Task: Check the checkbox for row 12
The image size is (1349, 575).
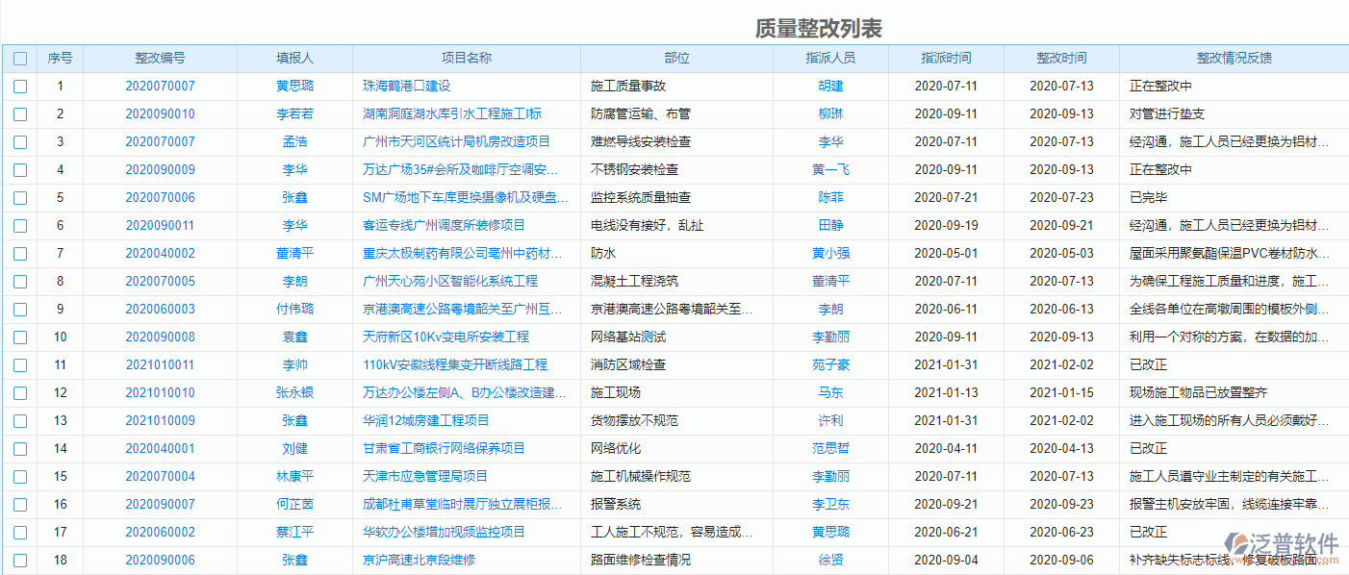Action: [20, 392]
